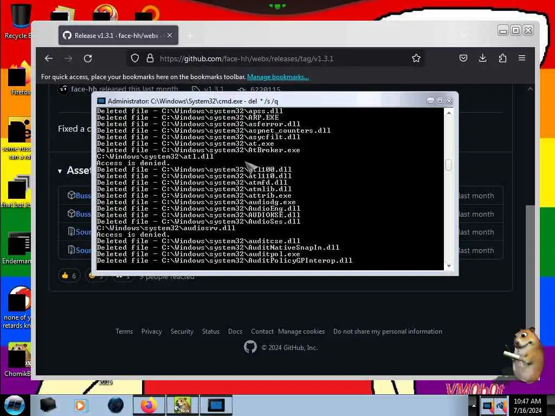Click the Firefox forward arrow
The height and width of the screenshot is (416, 555).
68,58
